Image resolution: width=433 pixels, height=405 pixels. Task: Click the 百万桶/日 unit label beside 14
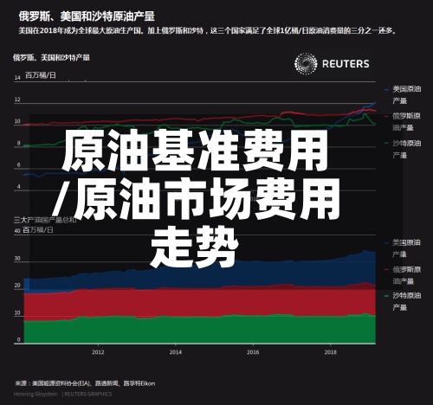[x=41, y=75]
